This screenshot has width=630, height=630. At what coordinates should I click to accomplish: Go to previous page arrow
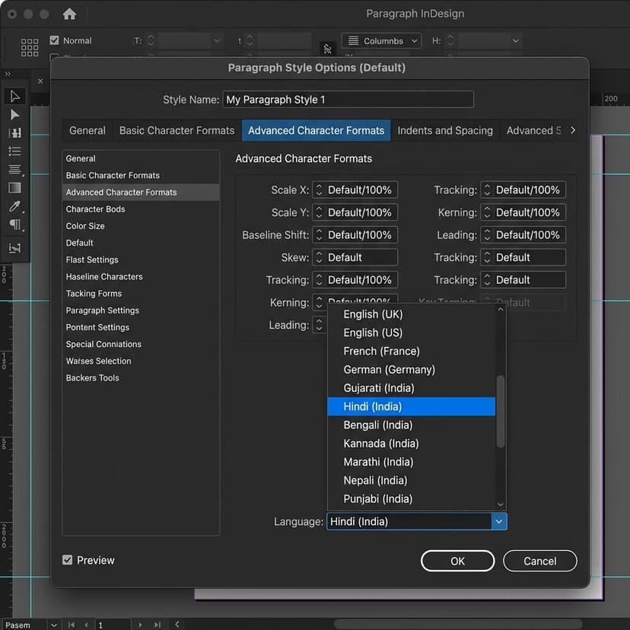point(87,625)
